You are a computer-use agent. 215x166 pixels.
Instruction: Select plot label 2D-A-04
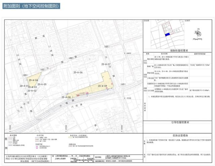tap(33, 80)
